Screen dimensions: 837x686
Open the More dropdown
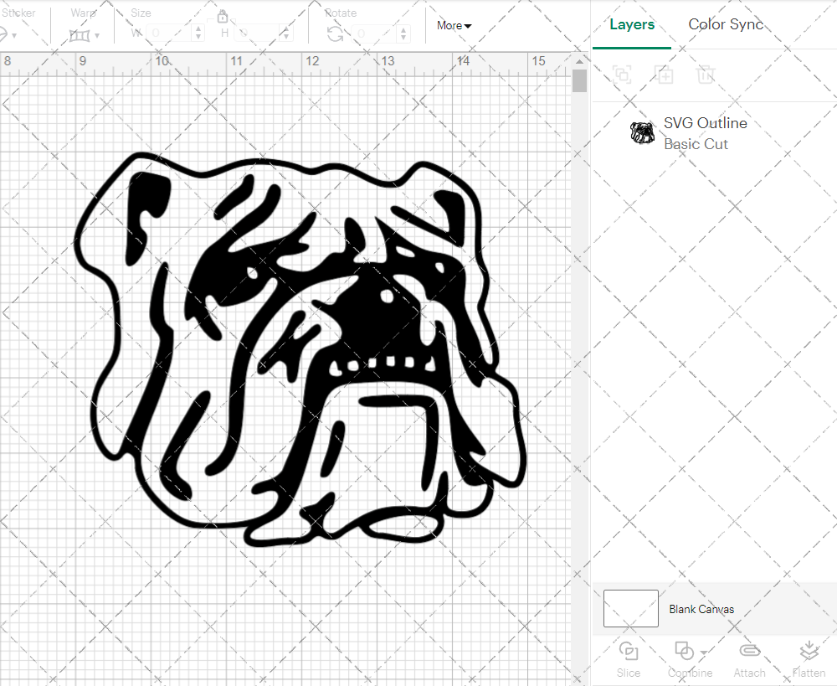453,26
